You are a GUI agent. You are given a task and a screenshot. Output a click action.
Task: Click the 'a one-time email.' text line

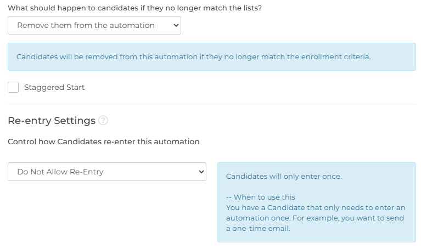click(258, 229)
